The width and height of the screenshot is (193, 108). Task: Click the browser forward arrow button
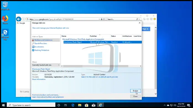(24, 19)
